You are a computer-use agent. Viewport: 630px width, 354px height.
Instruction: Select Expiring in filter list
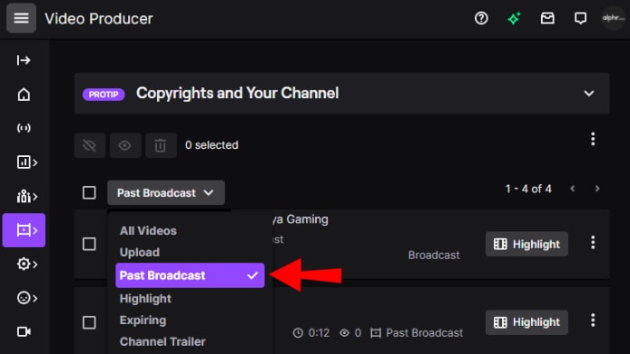[143, 320]
